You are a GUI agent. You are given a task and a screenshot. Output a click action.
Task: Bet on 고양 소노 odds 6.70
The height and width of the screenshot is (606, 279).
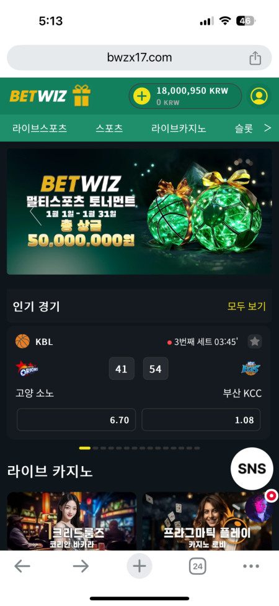point(76,420)
